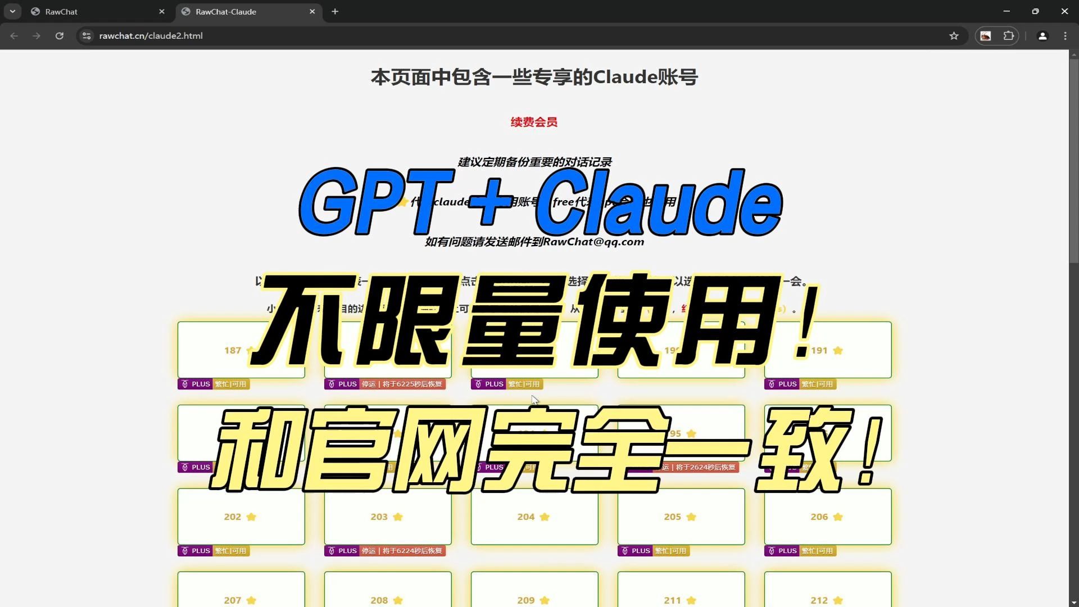Open account card 204
Viewport: 1079px width, 607px height.
(x=534, y=517)
